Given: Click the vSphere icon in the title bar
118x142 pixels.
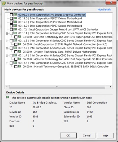Looking at the screenshot, I should tap(4, 4).
